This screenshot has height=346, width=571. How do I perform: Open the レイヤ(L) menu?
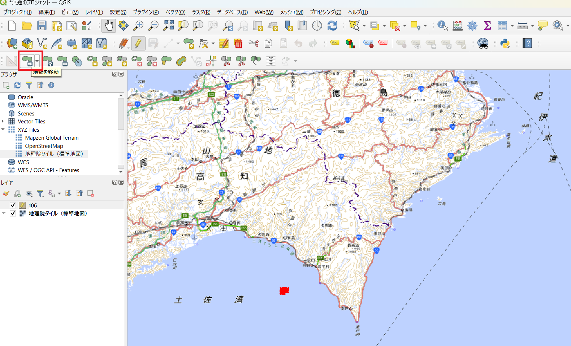click(94, 12)
